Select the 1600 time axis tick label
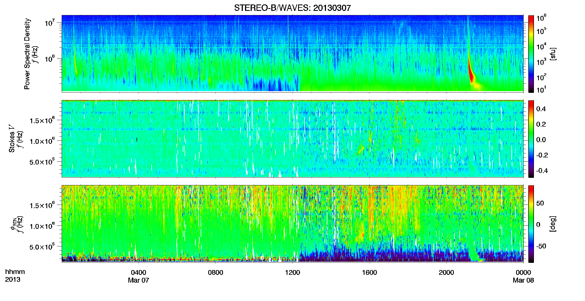This screenshot has height=301, width=585. 370,272
